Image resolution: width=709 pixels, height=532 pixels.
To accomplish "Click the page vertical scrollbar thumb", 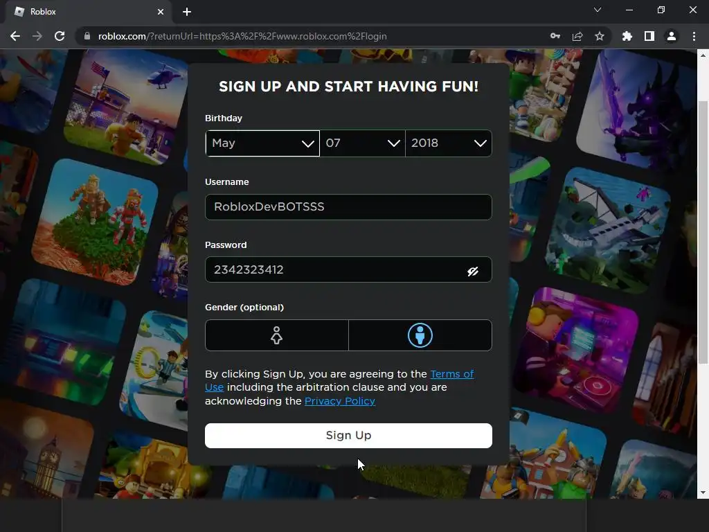I will [x=703, y=232].
